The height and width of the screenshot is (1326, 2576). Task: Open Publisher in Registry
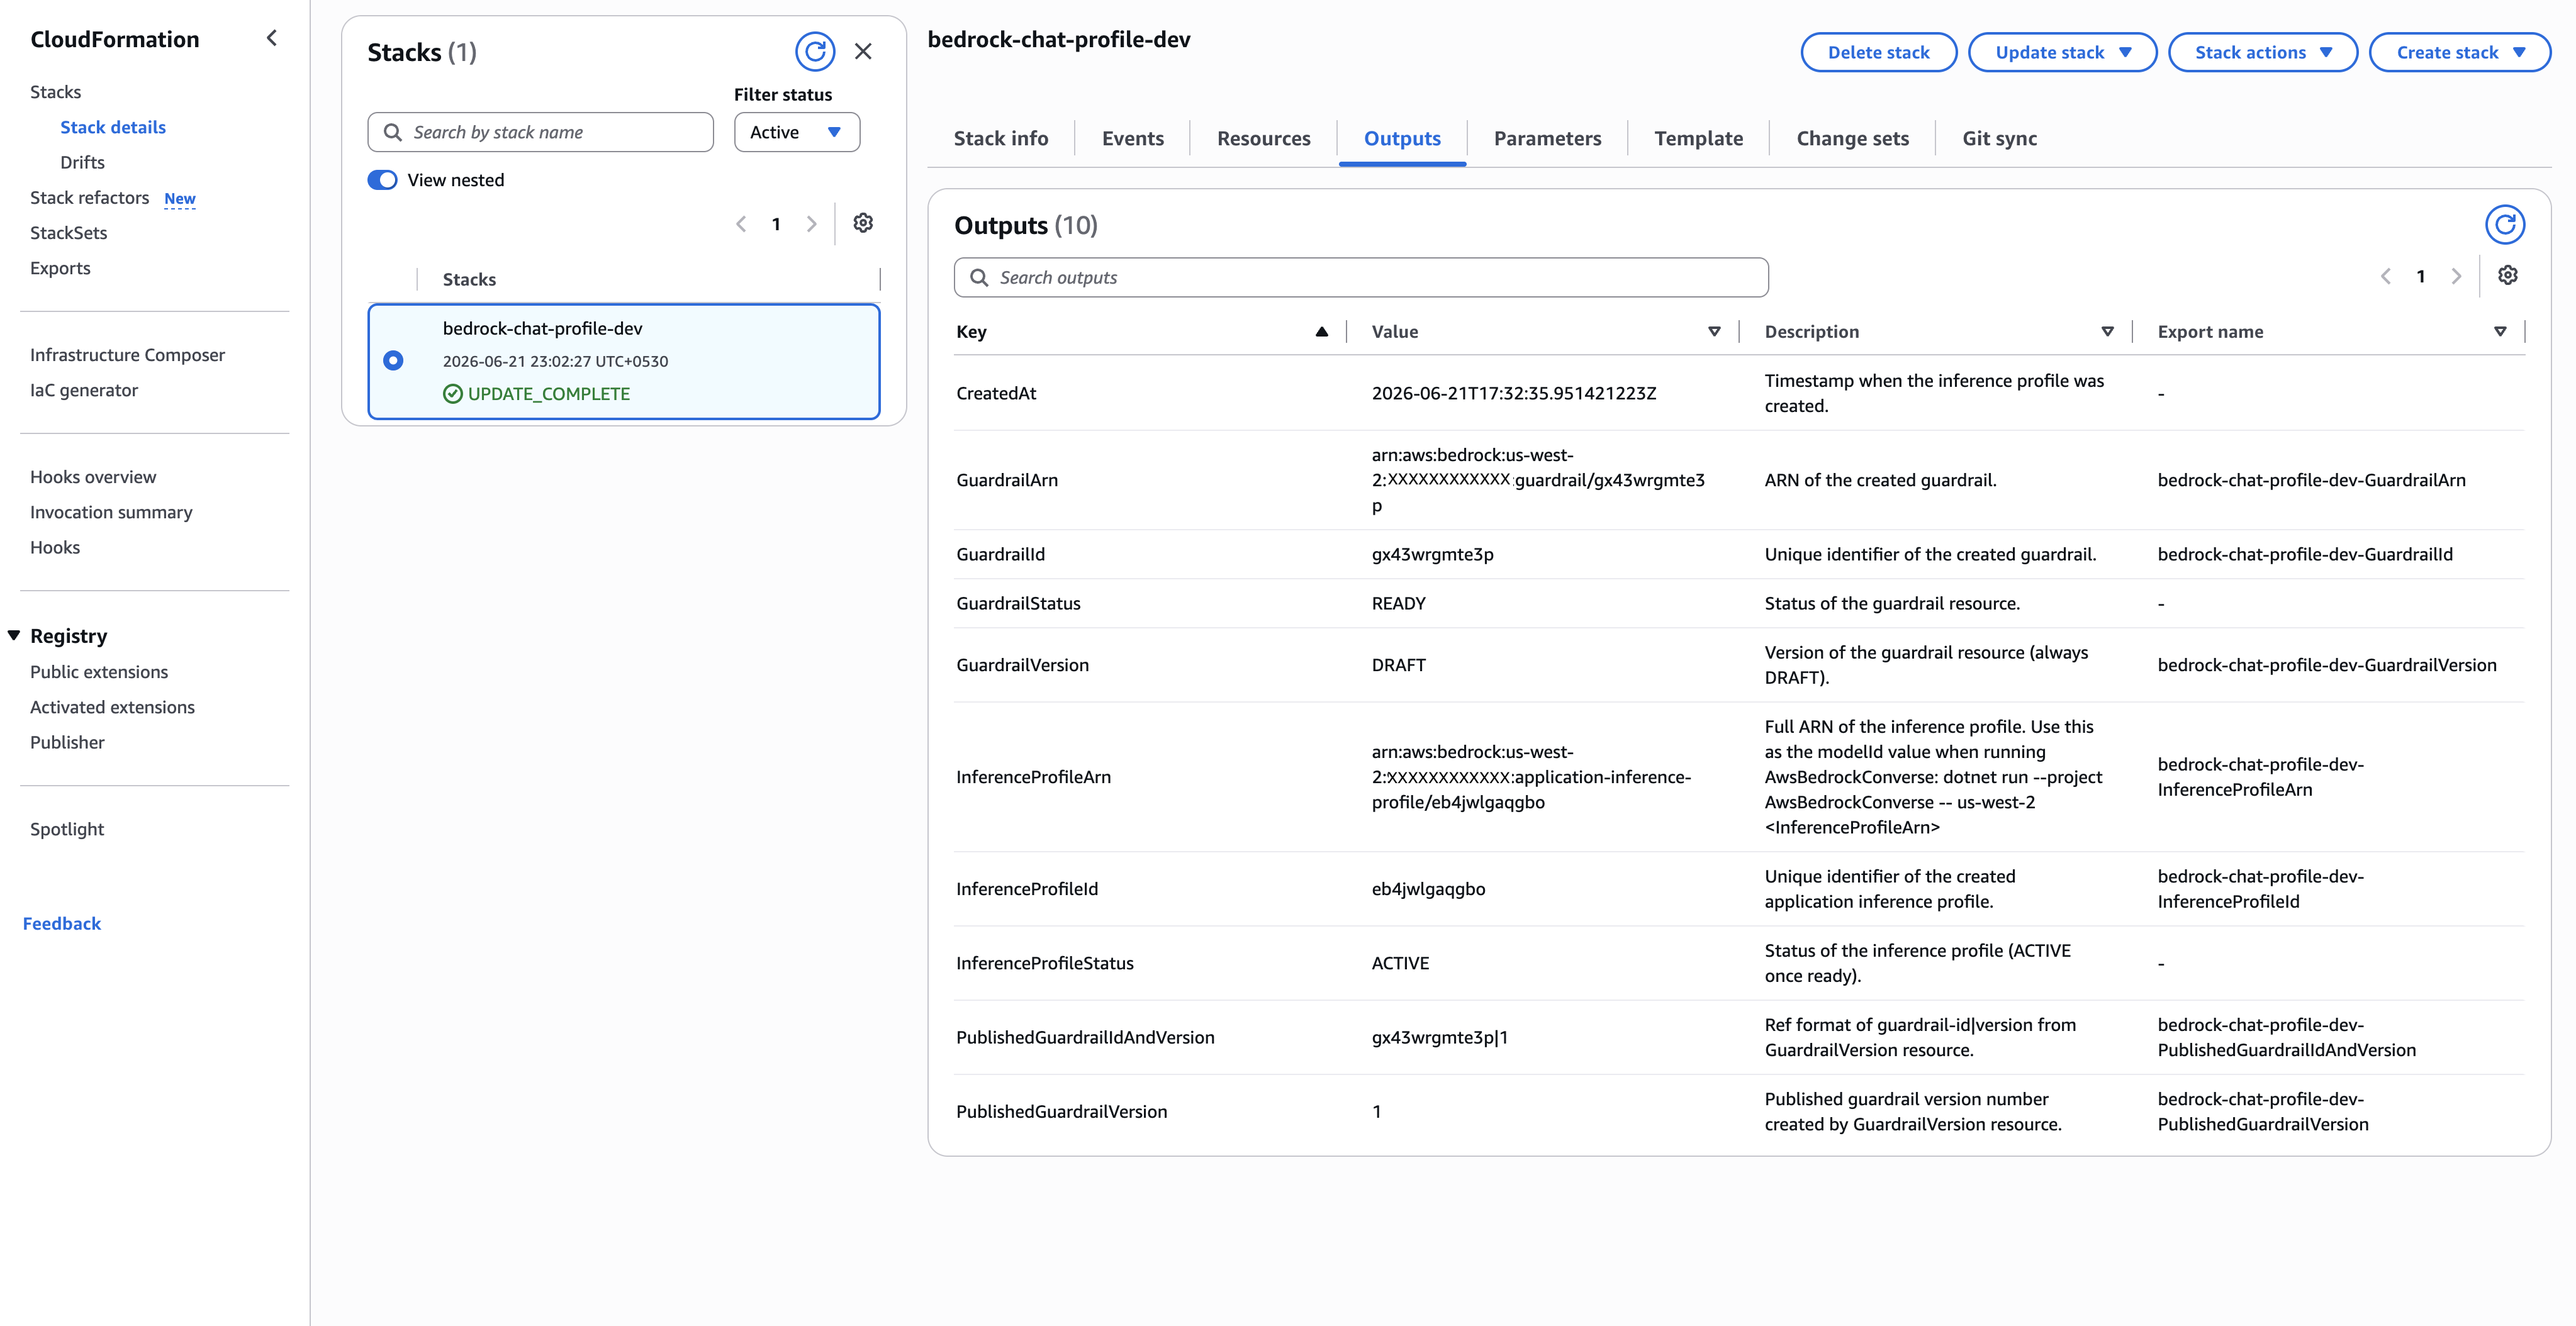67,742
